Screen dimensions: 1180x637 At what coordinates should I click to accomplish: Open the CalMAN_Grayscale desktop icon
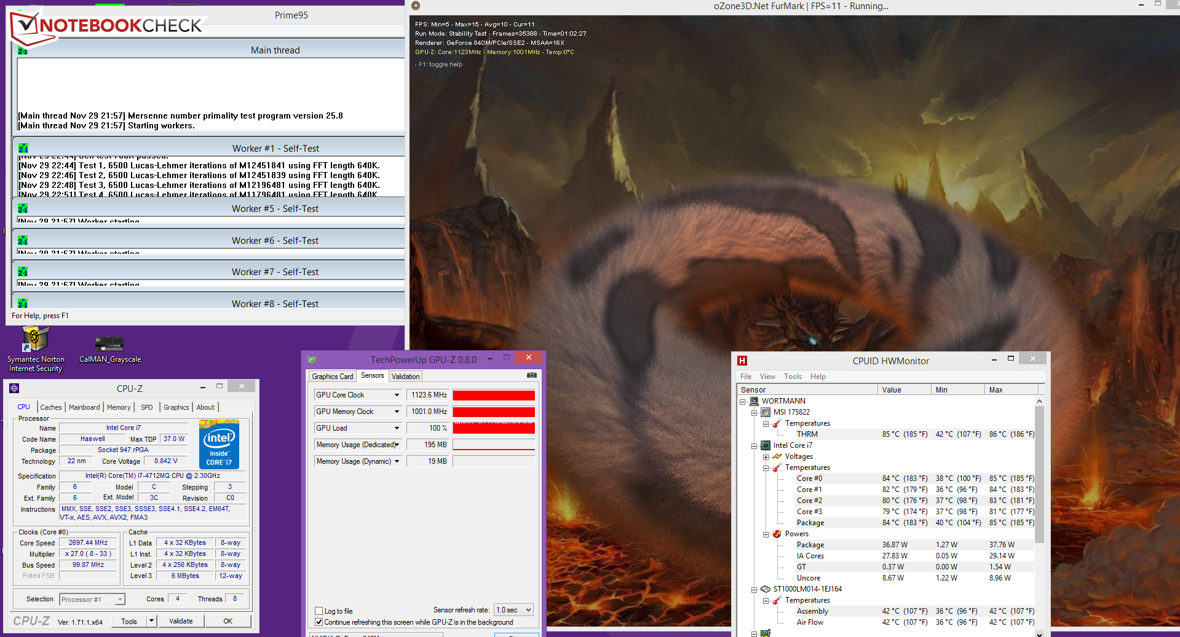click(x=110, y=349)
